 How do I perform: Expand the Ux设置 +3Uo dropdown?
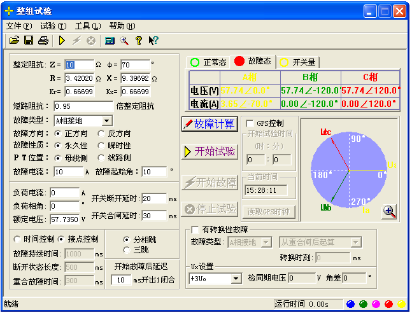[x=236, y=279]
